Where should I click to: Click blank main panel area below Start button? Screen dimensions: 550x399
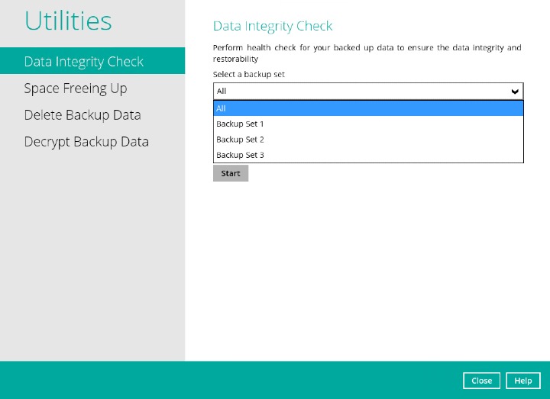click(x=367, y=267)
